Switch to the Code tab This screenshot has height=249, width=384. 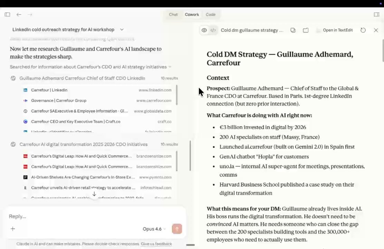click(210, 15)
